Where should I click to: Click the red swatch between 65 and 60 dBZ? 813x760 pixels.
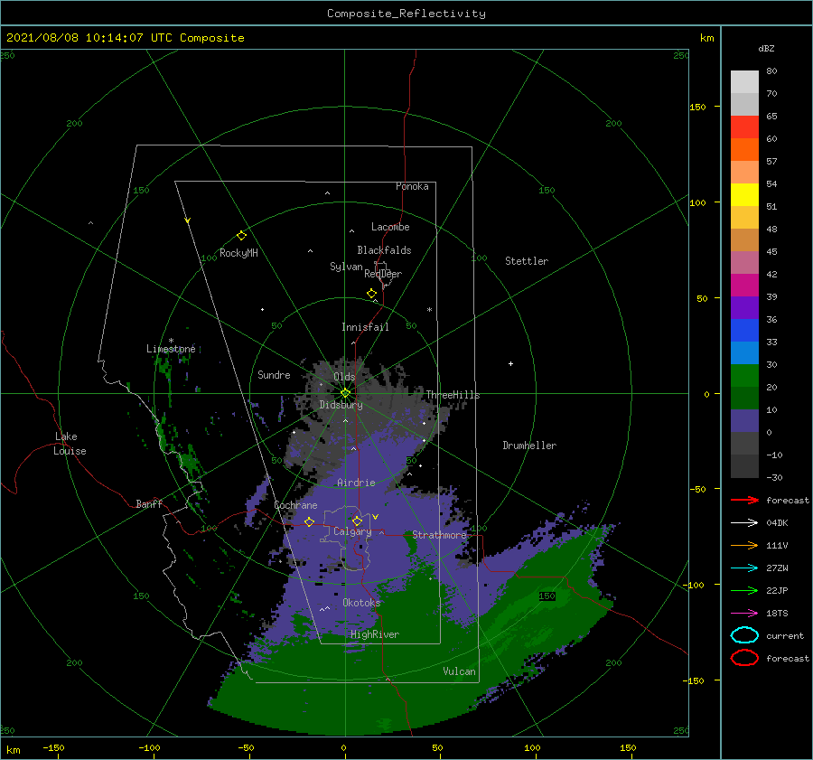click(x=744, y=127)
